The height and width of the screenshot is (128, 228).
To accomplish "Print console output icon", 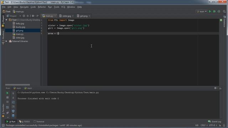I will point(13,111).
